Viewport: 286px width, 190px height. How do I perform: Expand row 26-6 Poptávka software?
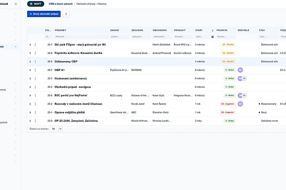[30, 53]
